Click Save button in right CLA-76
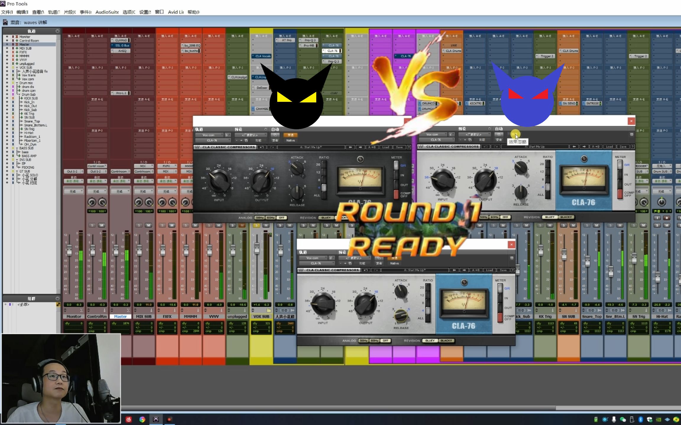Image resolution: width=681 pixels, height=425 pixels. pos(623,146)
